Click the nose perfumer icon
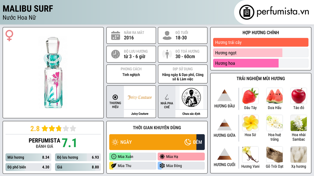This screenshot has width=314, height=176. pos(167,97)
